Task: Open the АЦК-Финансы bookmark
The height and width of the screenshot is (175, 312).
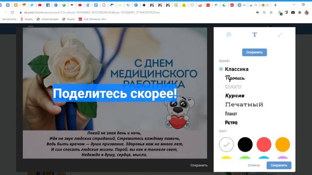Action: click(93, 19)
